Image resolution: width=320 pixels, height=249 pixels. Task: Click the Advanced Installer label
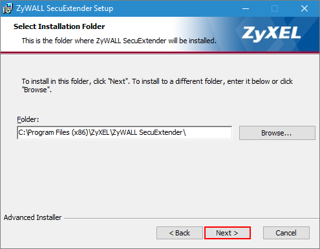click(x=32, y=217)
